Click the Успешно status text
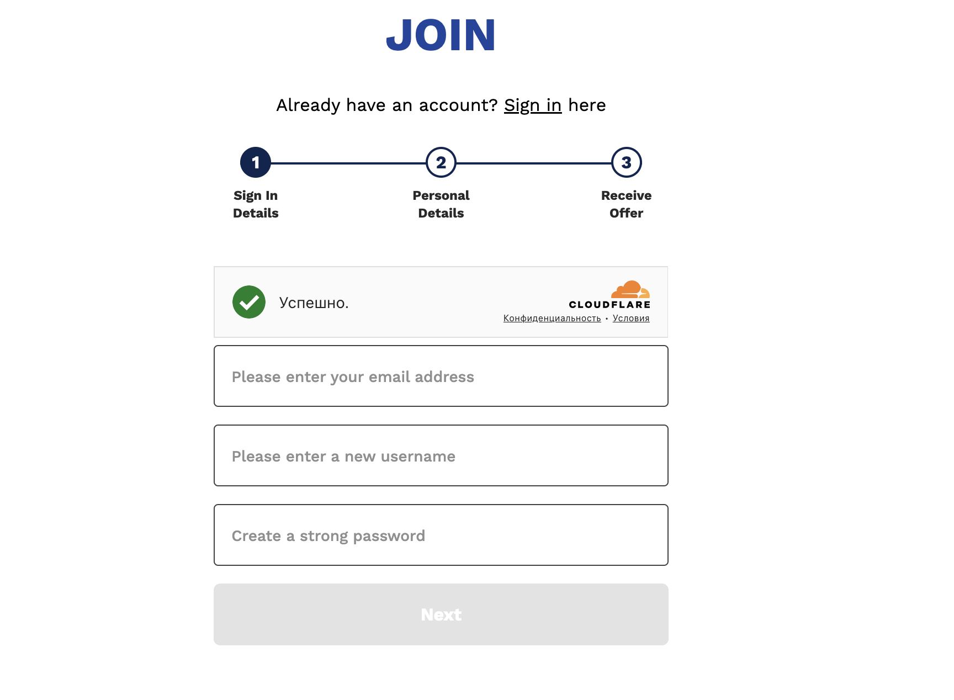 coord(314,303)
